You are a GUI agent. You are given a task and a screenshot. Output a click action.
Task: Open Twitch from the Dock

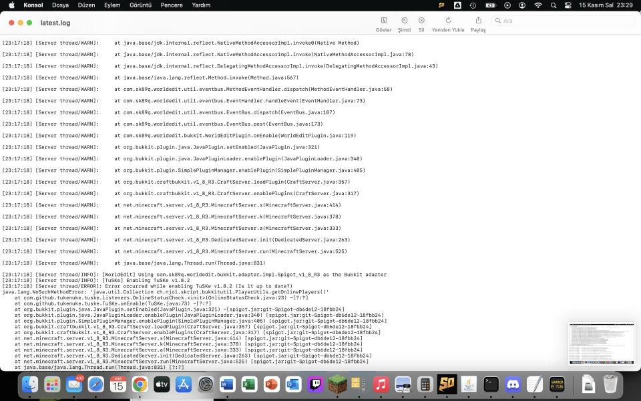pos(315,385)
